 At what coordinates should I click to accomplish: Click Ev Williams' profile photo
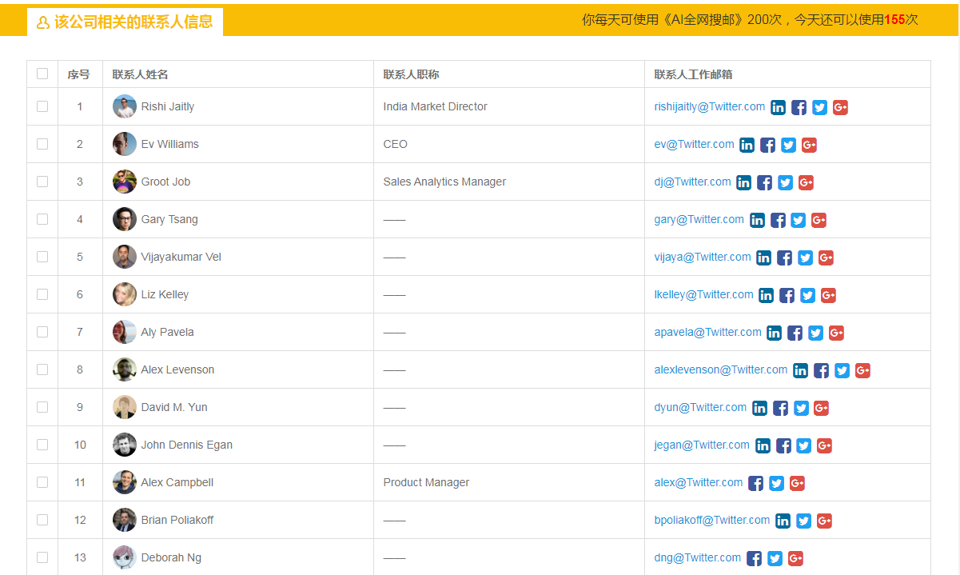pos(125,144)
